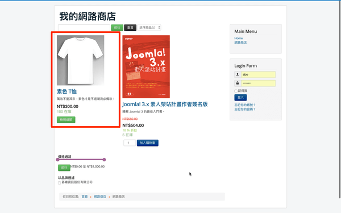Image resolution: width=341 pixels, height=213 pixels.
Task: Click the 我的網路商店 site title
Action: (x=88, y=16)
